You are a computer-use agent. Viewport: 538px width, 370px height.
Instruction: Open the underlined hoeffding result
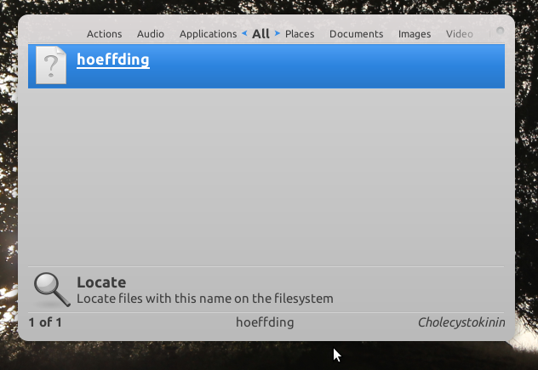pos(113,60)
